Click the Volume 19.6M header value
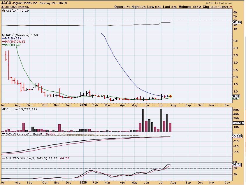This screenshot has width=246, height=185. pos(190,7)
